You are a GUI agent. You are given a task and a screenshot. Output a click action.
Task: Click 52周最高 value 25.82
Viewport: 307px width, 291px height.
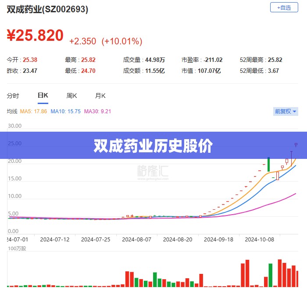click(x=275, y=60)
